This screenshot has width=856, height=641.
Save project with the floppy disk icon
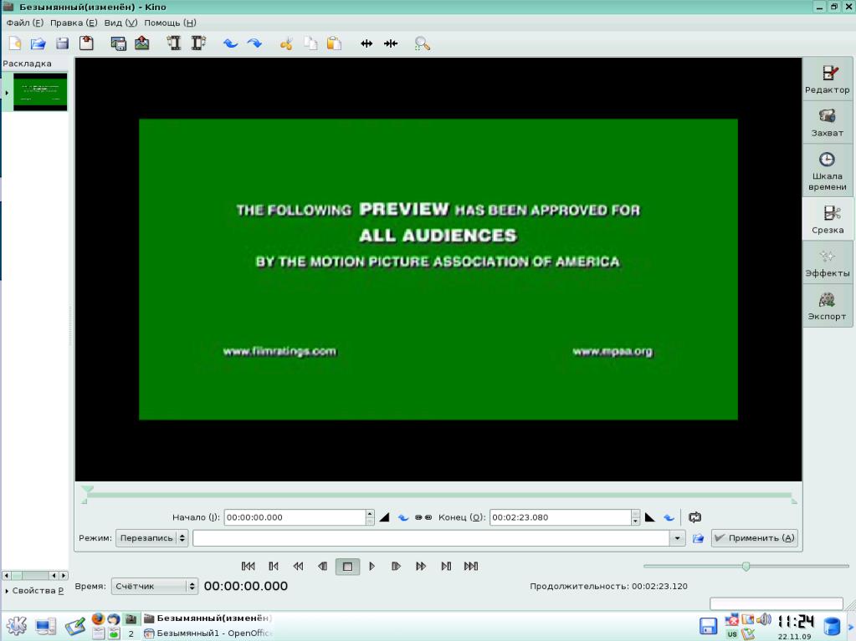pos(62,43)
